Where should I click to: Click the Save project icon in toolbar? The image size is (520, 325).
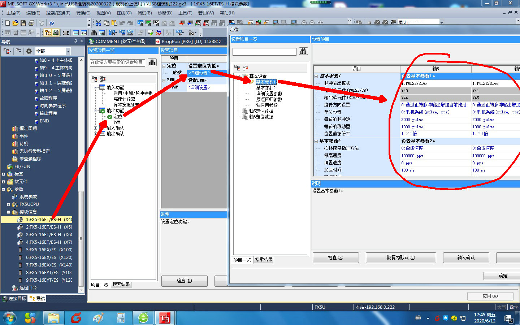[23, 23]
